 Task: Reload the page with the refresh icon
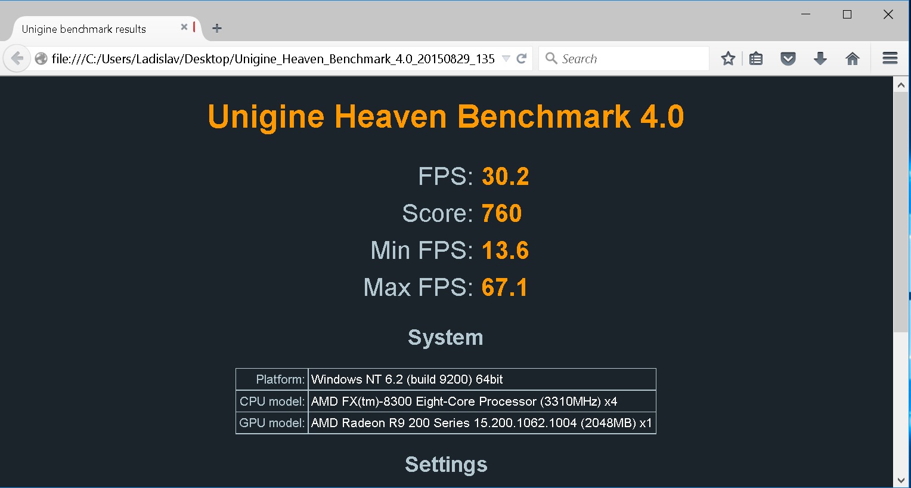(x=522, y=58)
